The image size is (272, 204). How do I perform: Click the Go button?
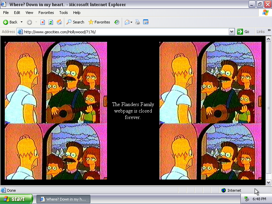coord(243,32)
